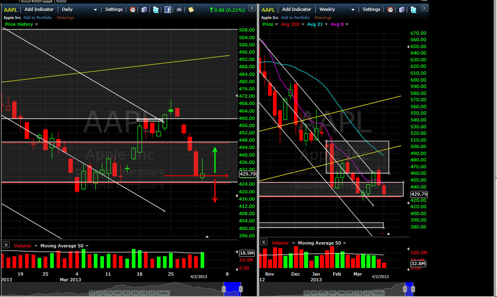Screen dimensions: 497x297
Task: Click the AAPL symbol in Daily chart
Action: tap(11, 10)
